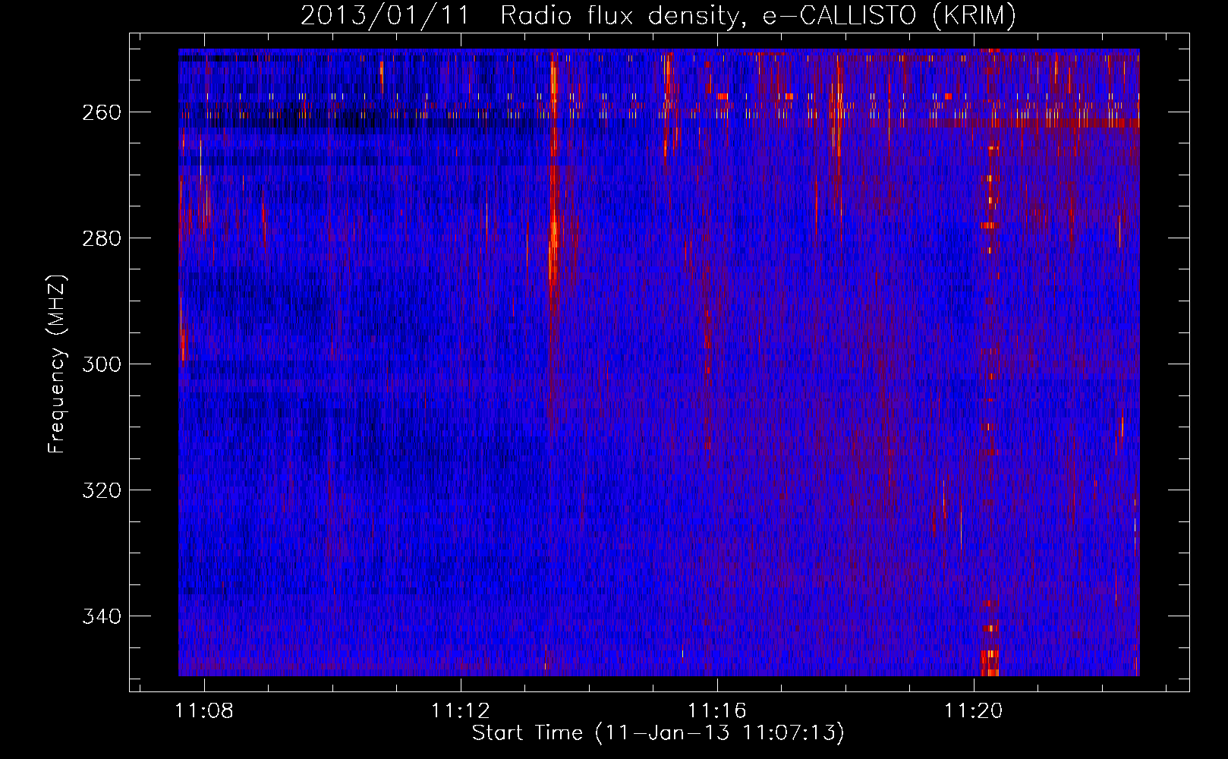
Task: Click the 11:16 time tick label
Action: pyautogui.click(x=717, y=711)
